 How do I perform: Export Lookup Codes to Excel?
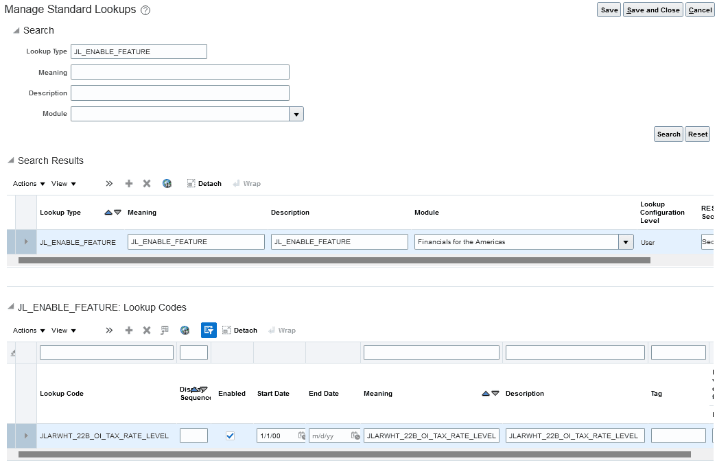click(185, 330)
